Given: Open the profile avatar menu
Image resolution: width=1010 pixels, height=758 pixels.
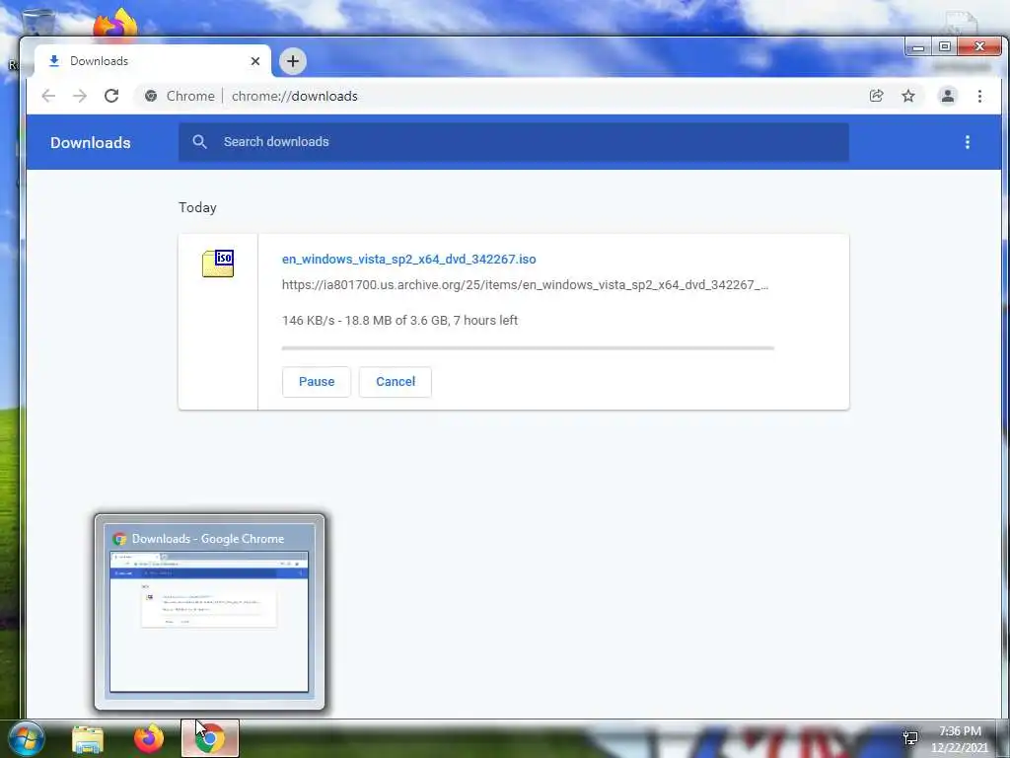Looking at the screenshot, I should tap(948, 96).
